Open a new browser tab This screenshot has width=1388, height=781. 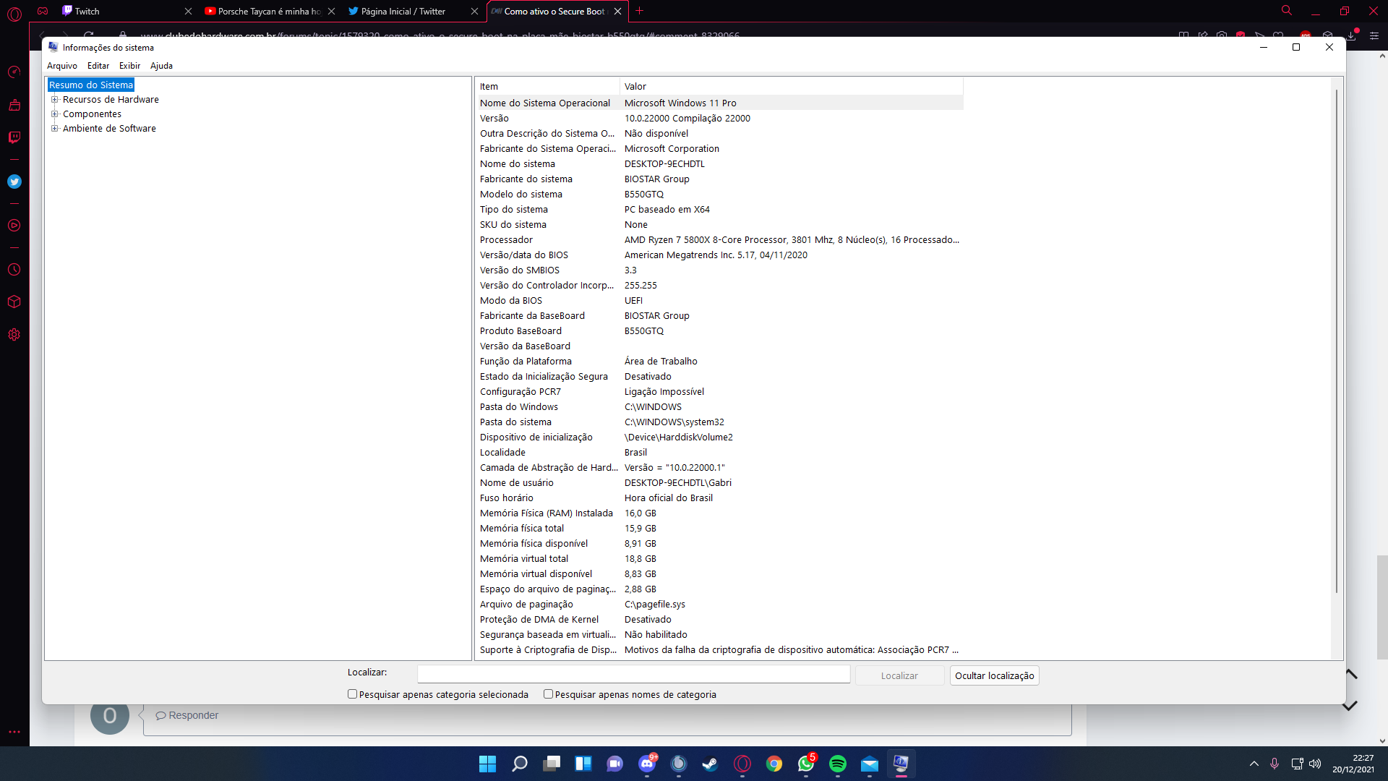[639, 11]
